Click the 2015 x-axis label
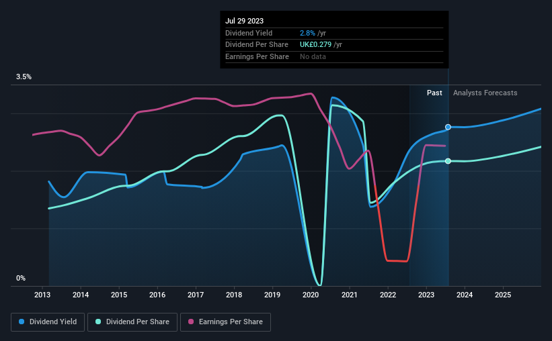Screen dimensions: 552x341 tap(119, 295)
